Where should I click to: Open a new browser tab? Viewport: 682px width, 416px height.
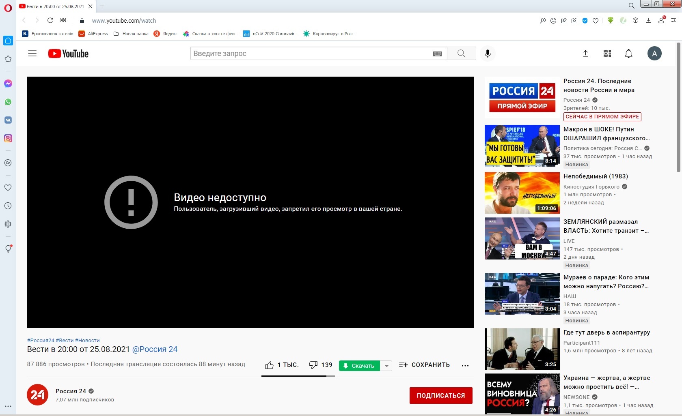(x=102, y=6)
